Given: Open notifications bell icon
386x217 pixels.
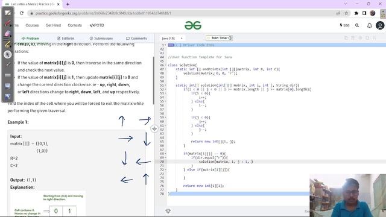Looking at the screenshot, I should (x=370, y=25).
